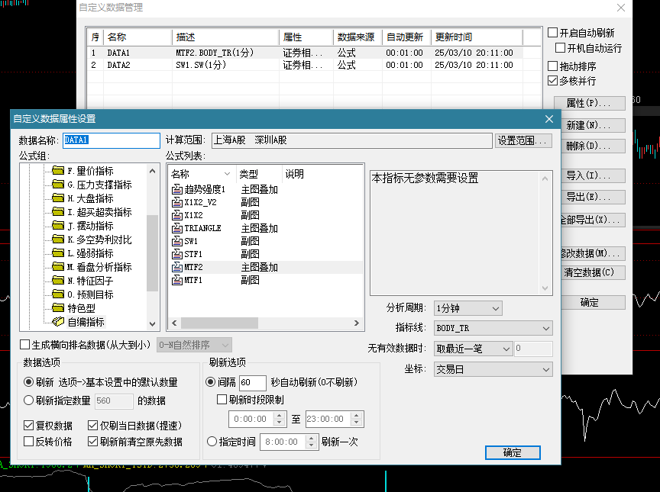The width and height of the screenshot is (660, 492).
Task: Click the TRIANGLE formula icon
Action: [x=177, y=228]
